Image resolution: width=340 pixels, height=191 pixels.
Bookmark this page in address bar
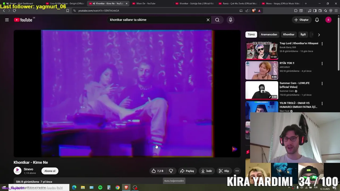[x=67, y=11]
